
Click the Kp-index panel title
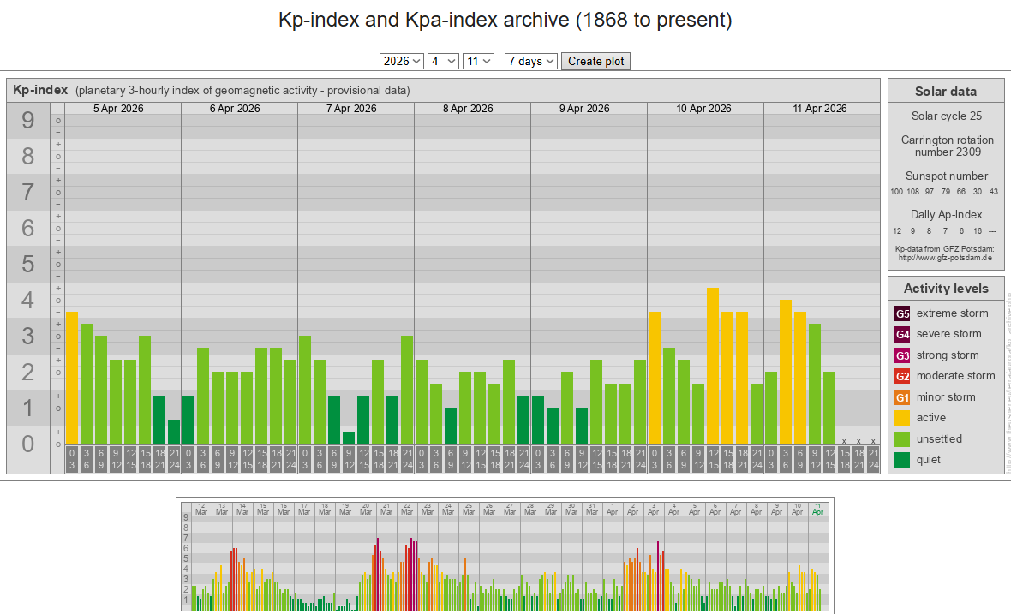(40, 90)
